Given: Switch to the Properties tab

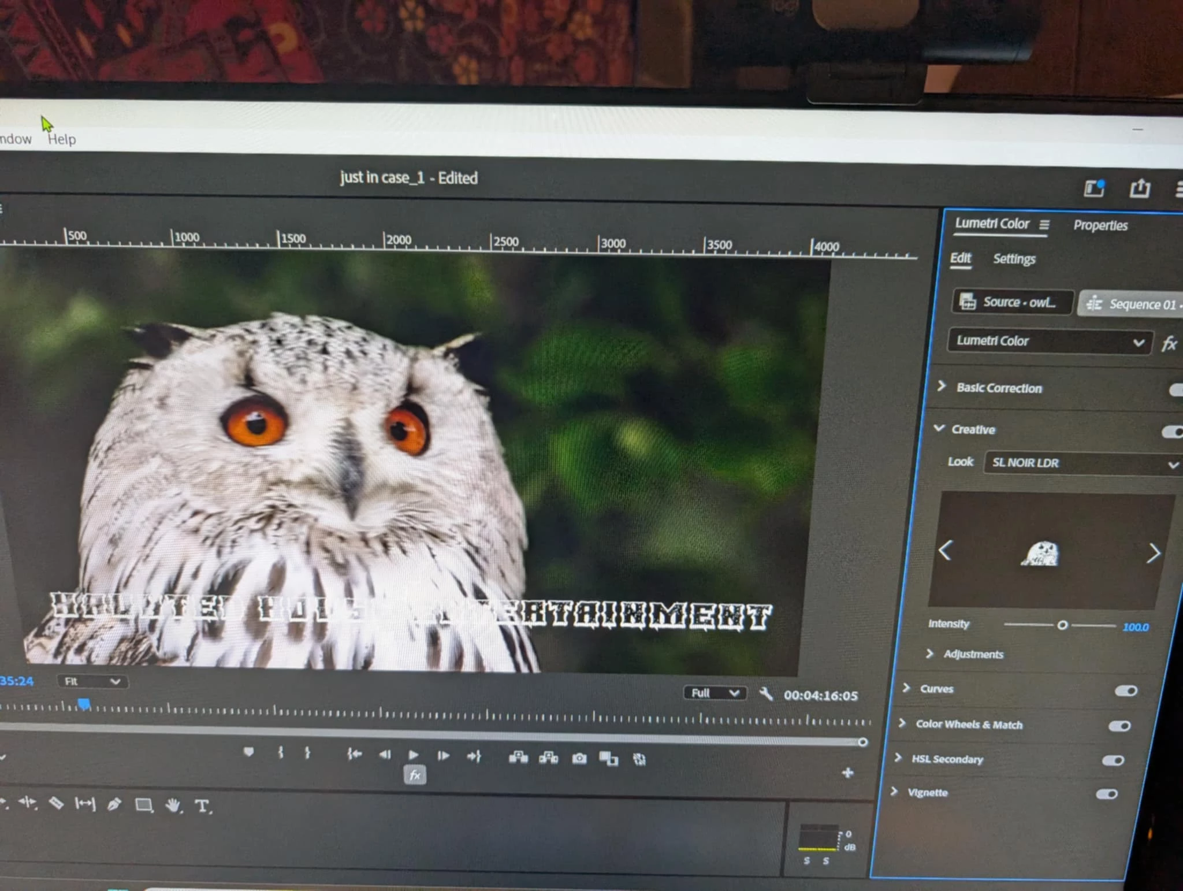Looking at the screenshot, I should tap(1100, 225).
